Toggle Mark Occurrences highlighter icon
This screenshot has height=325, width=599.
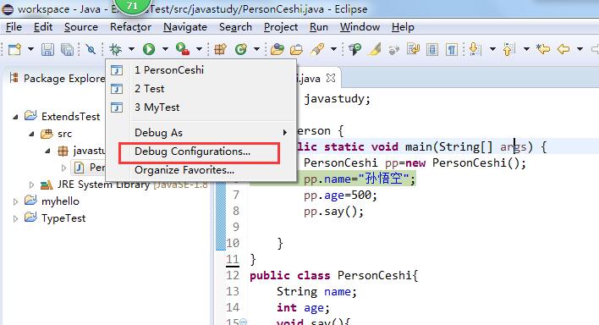click(x=375, y=49)
